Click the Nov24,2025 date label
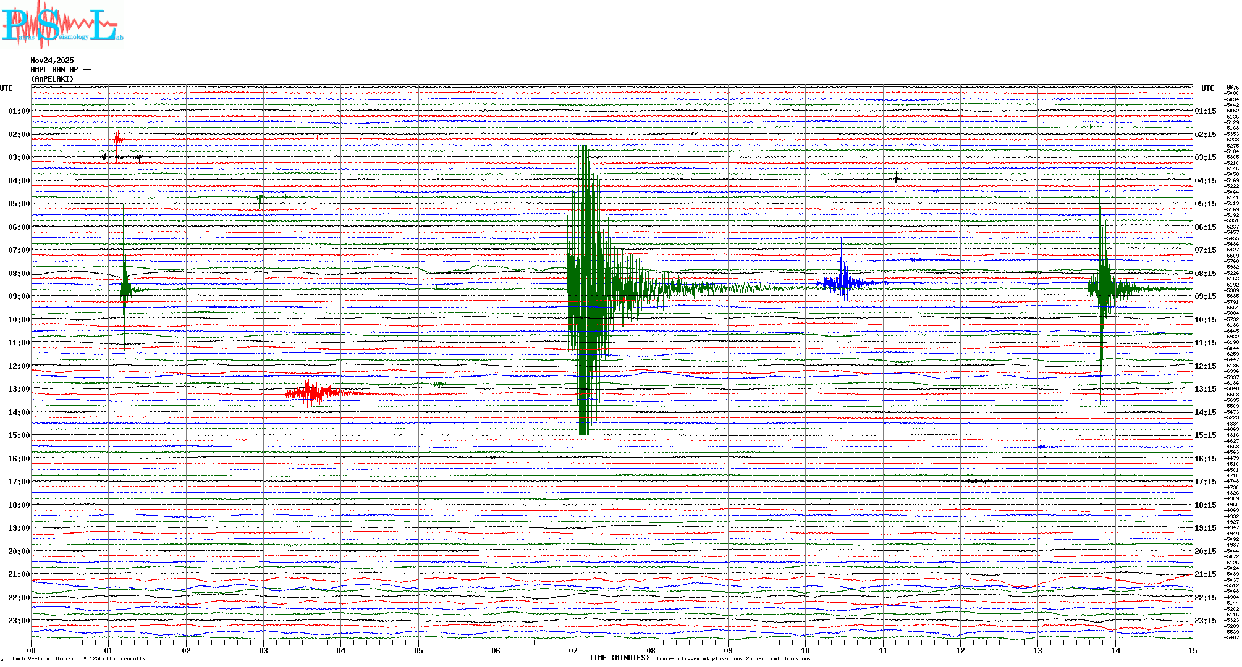1242x667 pixels. (x=52, y=61)
